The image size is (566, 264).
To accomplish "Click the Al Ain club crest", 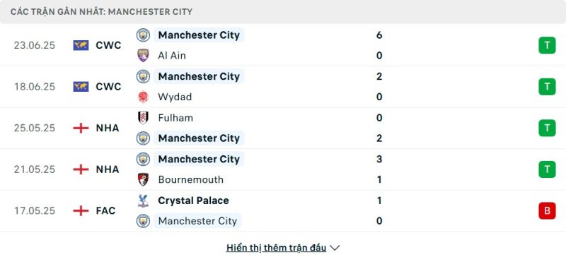I will pyautogui.click(x=143, y=56).
